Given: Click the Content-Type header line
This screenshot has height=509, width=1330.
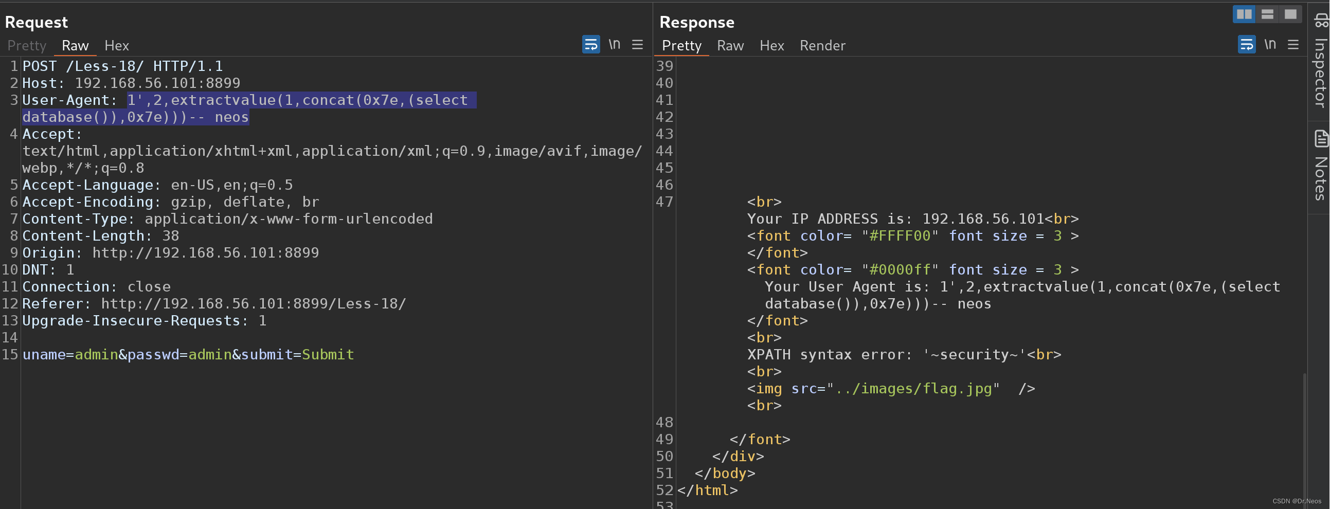Looking at the screenshot, I should (x=228, y=219).
